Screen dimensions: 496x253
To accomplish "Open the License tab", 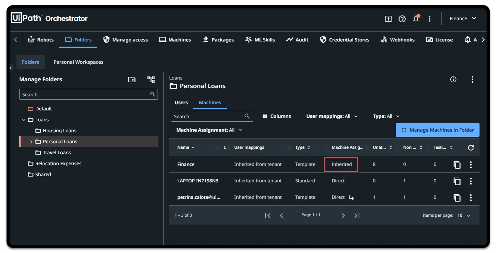I will coord(439,40).
